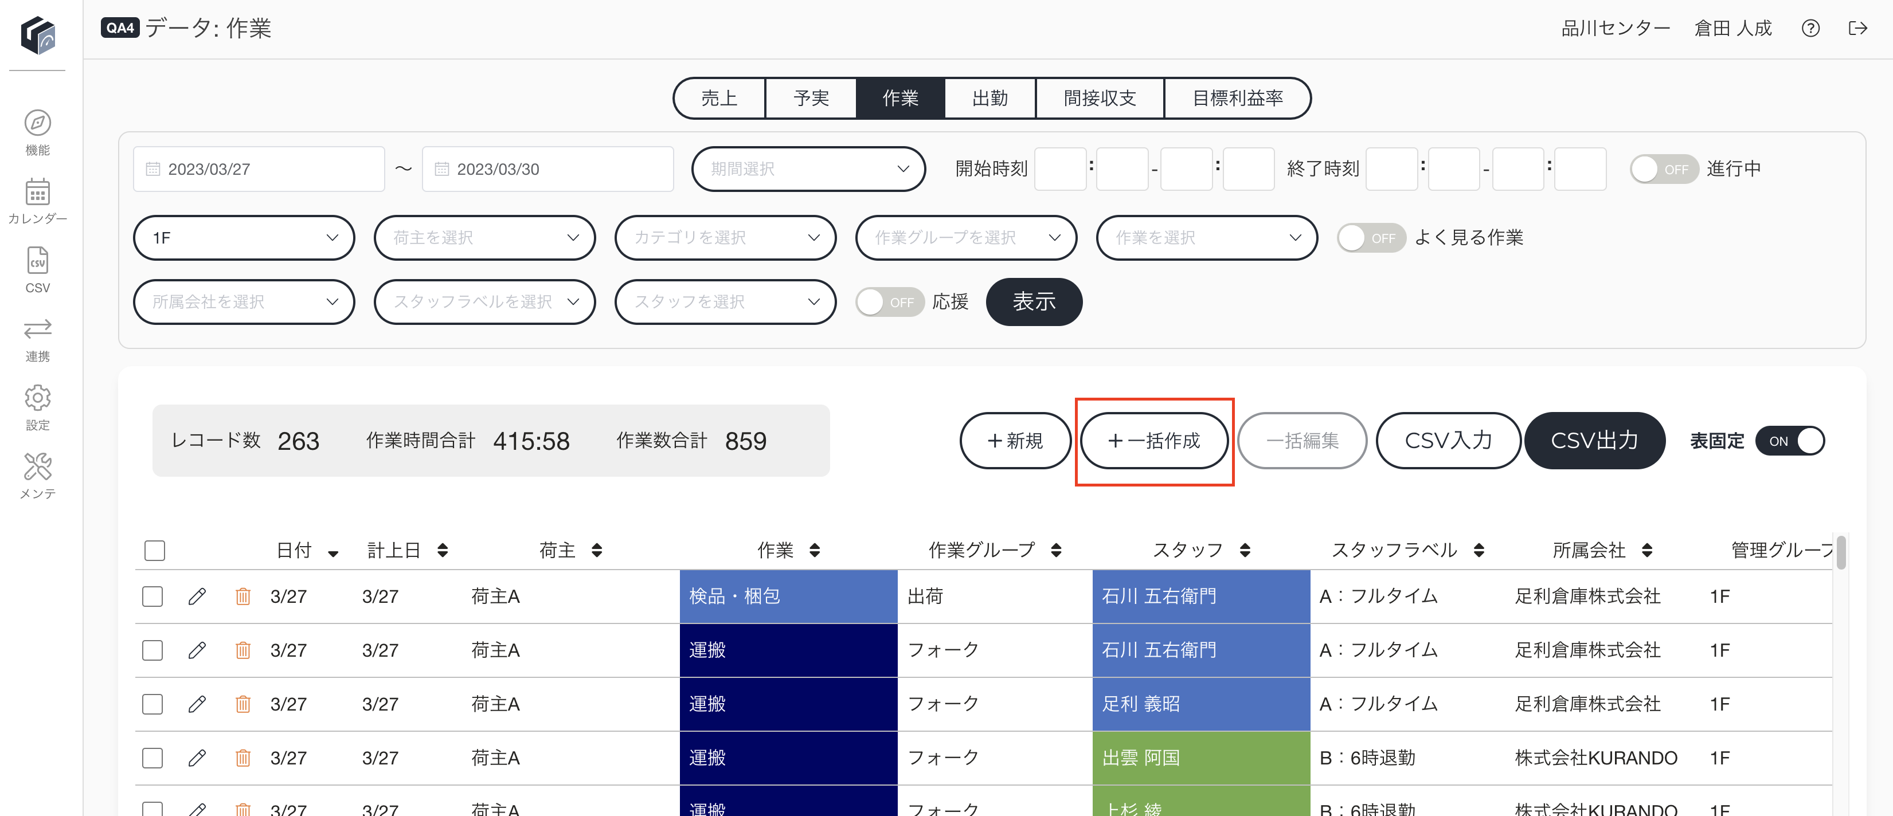Screen dimensions: 1893x816
Task: Turn off the 表固定 switch
Action: pyautogui.click(x=1790, y=441)
